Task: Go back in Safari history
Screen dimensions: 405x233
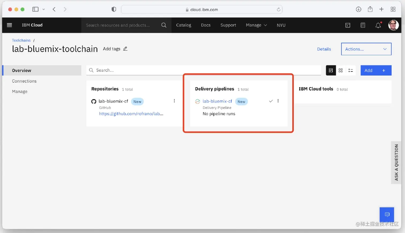Action: [54, 9]
